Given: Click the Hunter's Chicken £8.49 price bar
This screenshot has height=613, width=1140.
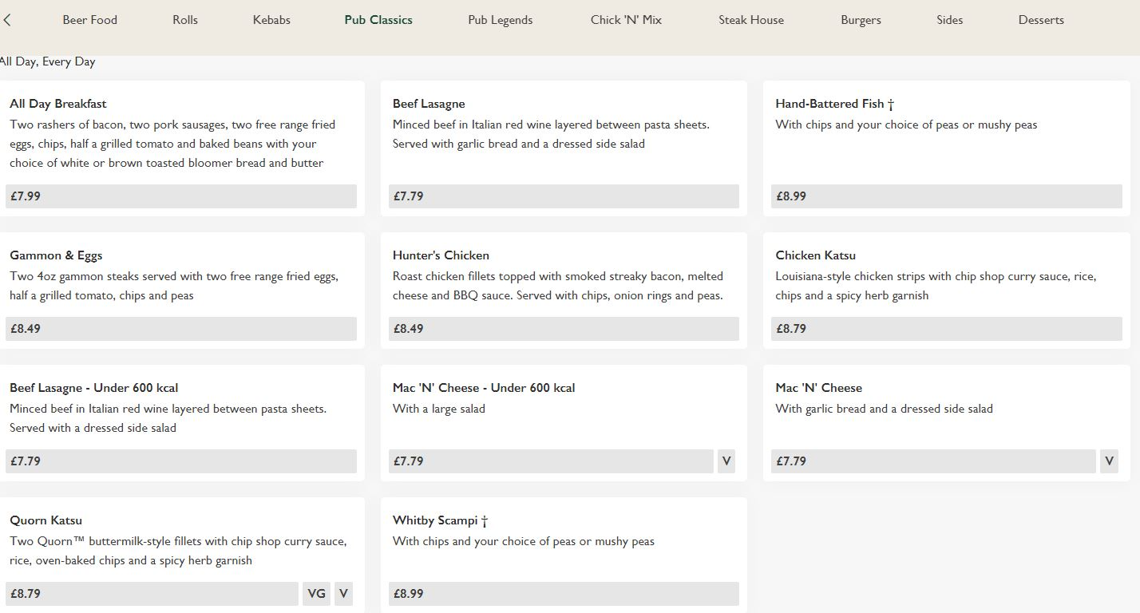Looking at the screenshot, I should tap(564, 328).
